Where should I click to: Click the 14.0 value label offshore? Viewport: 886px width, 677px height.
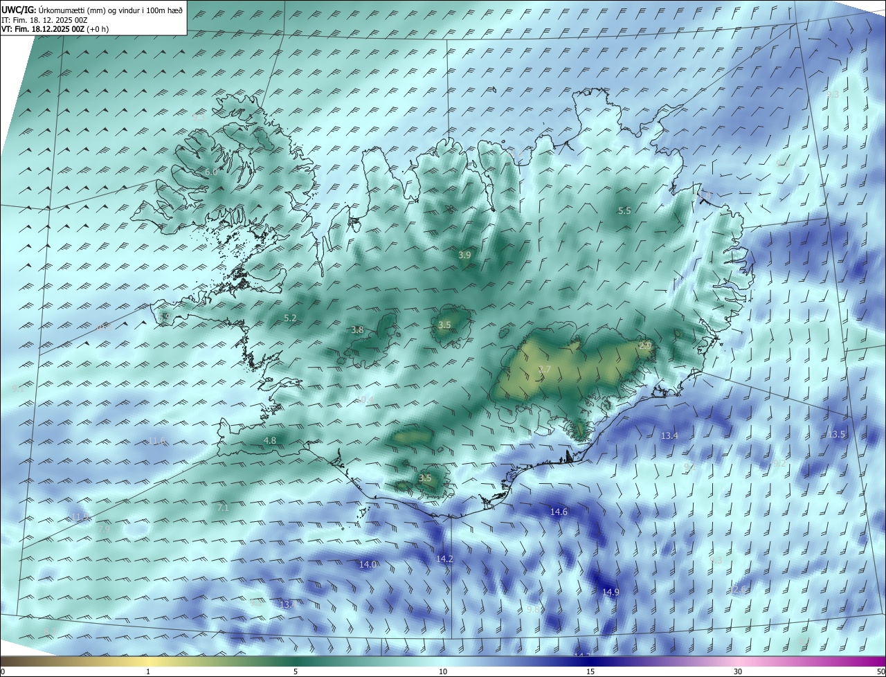coord(368,564)
